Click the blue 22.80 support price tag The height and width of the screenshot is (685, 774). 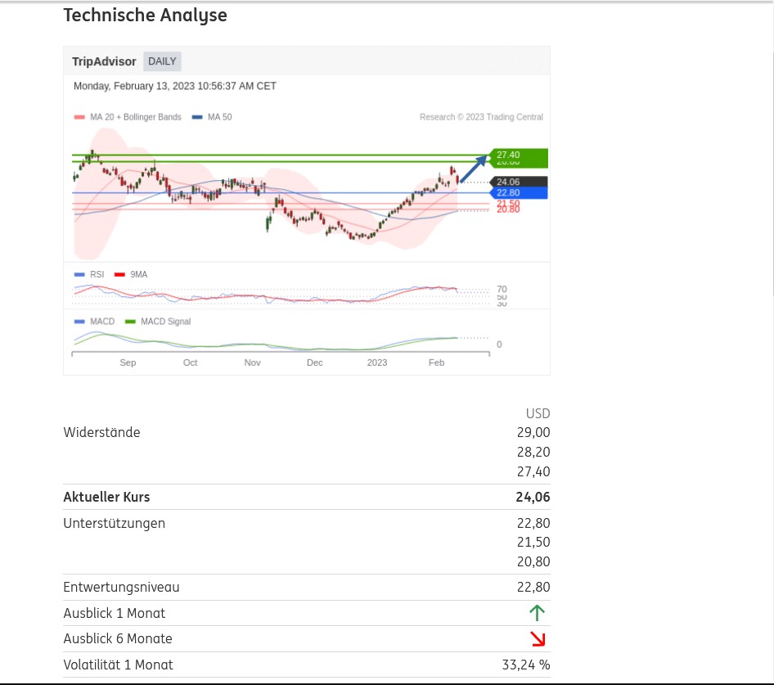(x=518, y=193)
